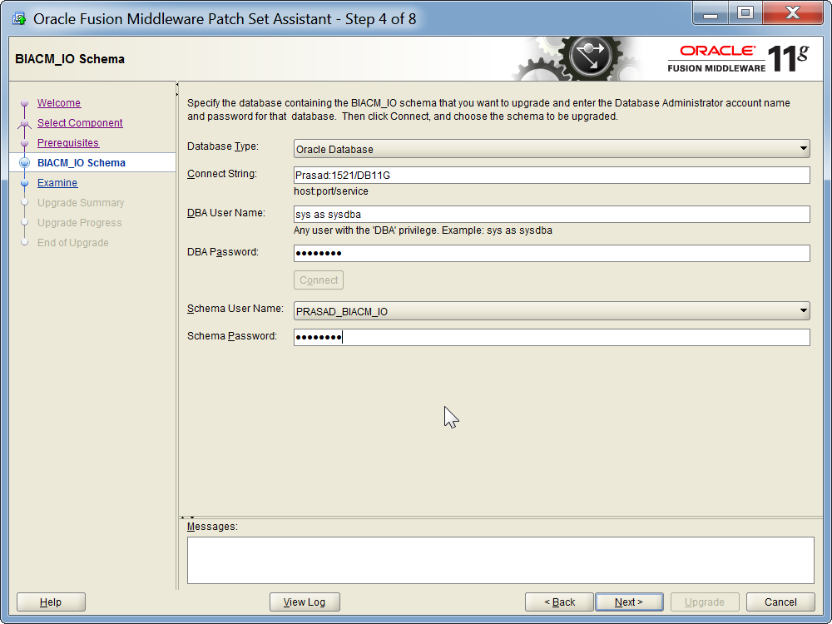The width and height of the screenshot is (832, 624).
Task: Click the Oracle Fusion Middleware 11g logo
Action: click(738, 58)
